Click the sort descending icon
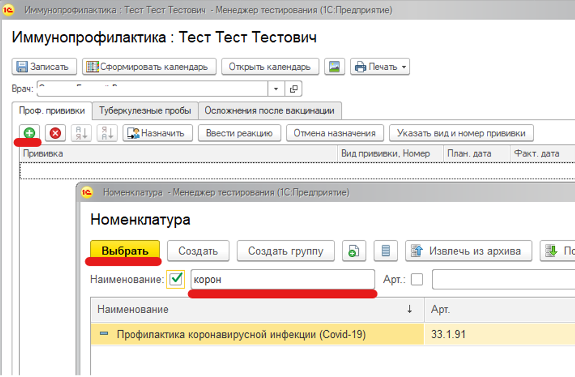 pos(107,133)
